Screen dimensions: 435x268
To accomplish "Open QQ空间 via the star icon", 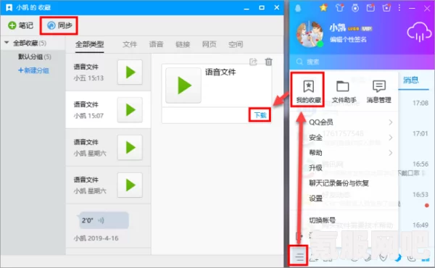I will (x=323, y=7).
